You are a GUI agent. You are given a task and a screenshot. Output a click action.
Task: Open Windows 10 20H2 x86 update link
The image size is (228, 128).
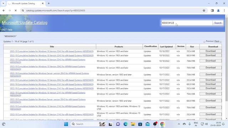coord(52,80)
